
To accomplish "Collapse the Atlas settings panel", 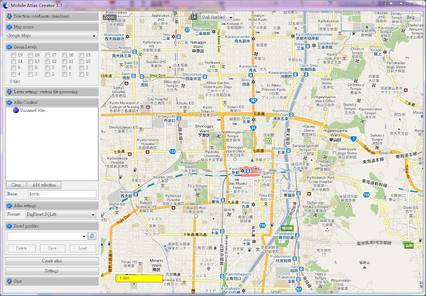I will click(x=52, y=205).
